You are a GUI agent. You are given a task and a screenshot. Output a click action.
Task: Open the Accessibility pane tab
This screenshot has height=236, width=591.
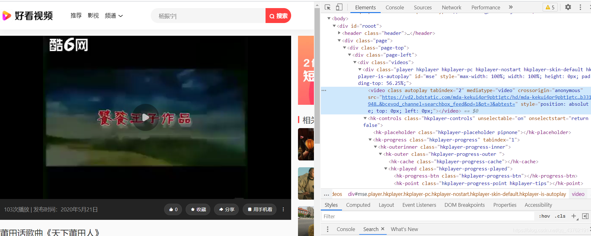538,205
